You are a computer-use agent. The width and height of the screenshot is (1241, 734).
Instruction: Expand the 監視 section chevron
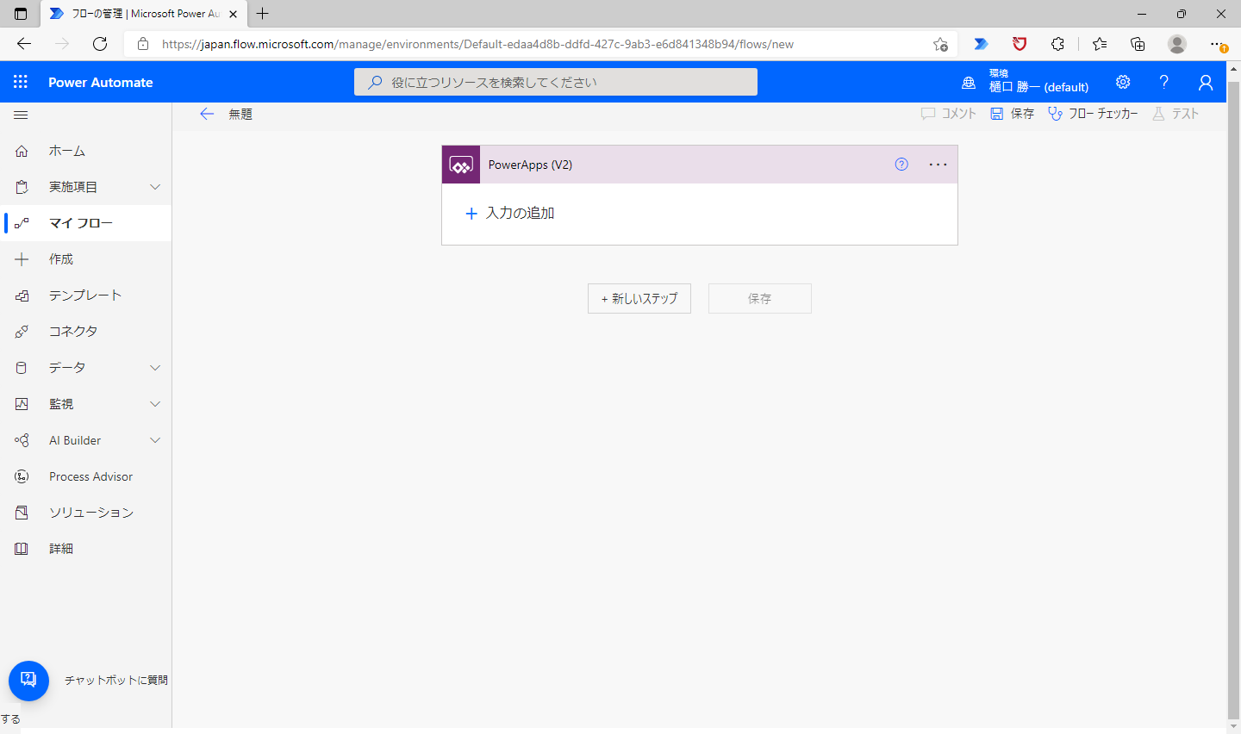point(155,404)
